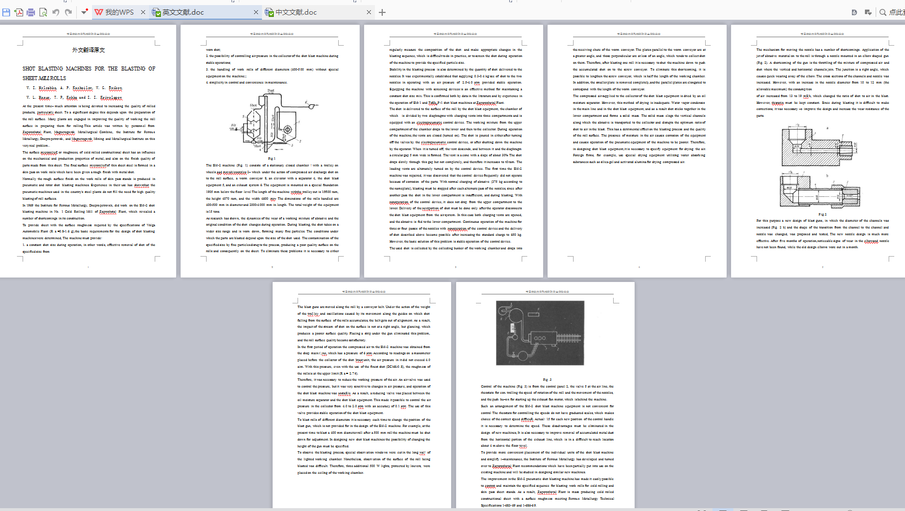The image size is (905, 511).
Task: Export document to PDF
Action: 19,12
